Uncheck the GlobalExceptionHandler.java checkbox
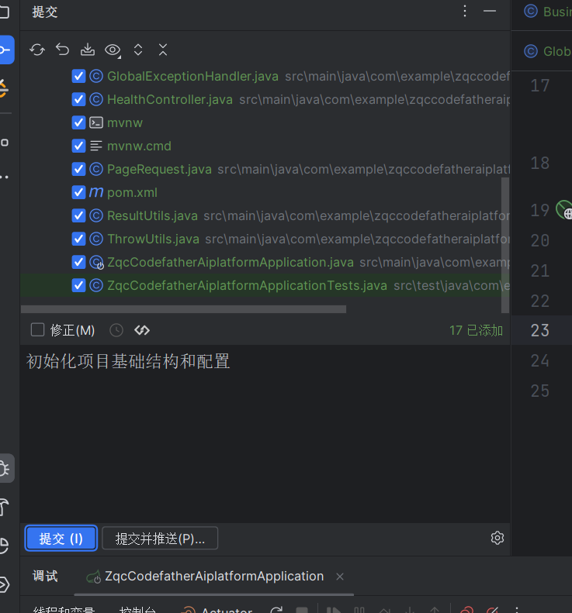 [x=78, y=76]
